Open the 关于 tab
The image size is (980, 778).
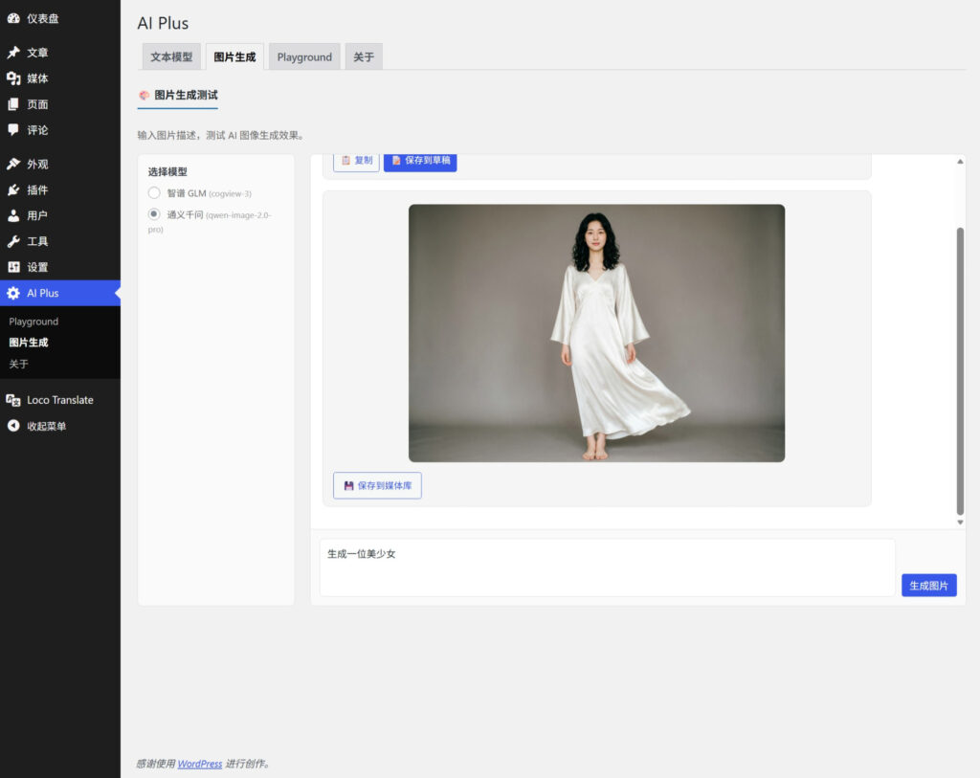[364, 57]
